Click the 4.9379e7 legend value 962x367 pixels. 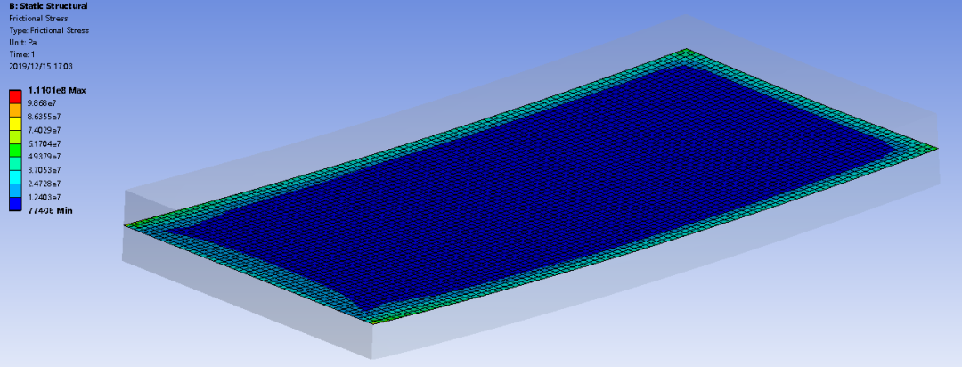point(45,157)
